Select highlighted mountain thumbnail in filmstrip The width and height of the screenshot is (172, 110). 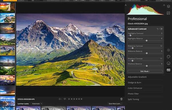[7, 50]
